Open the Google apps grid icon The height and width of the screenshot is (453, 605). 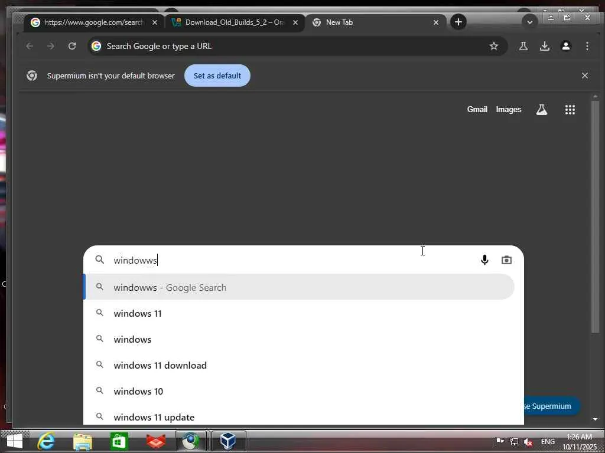coord(570,109)
